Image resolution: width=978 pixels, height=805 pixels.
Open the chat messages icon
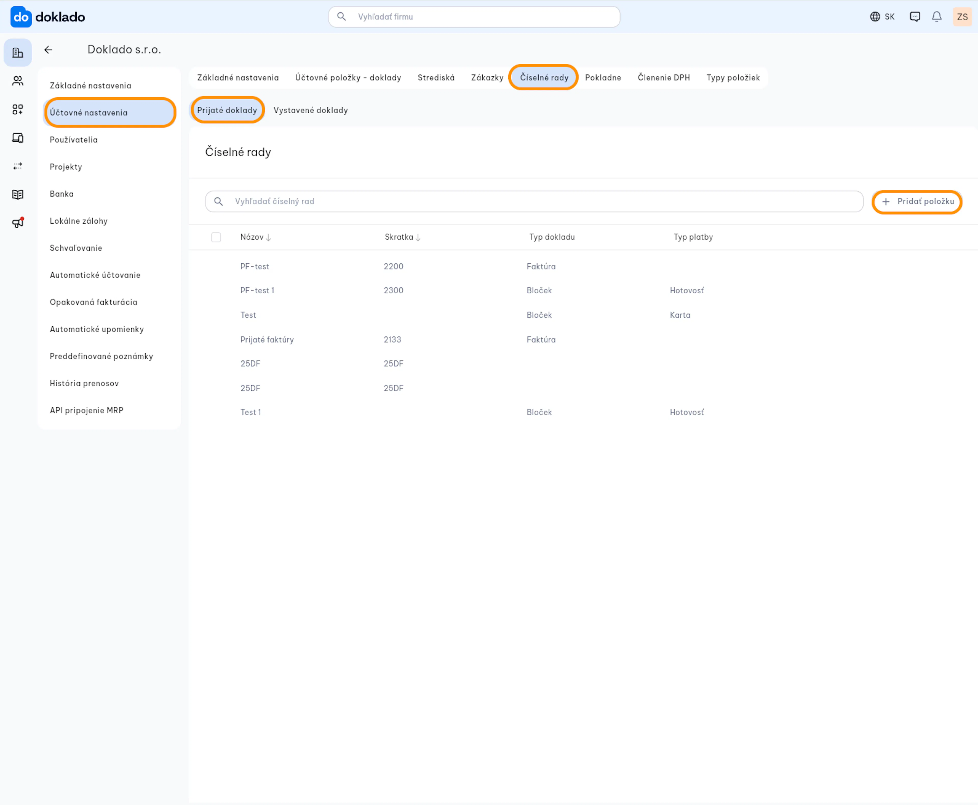915,17
